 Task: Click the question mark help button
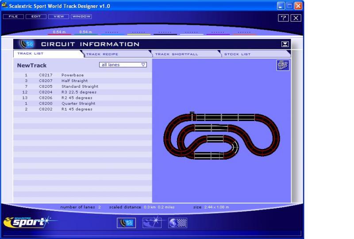pos(283,18)
